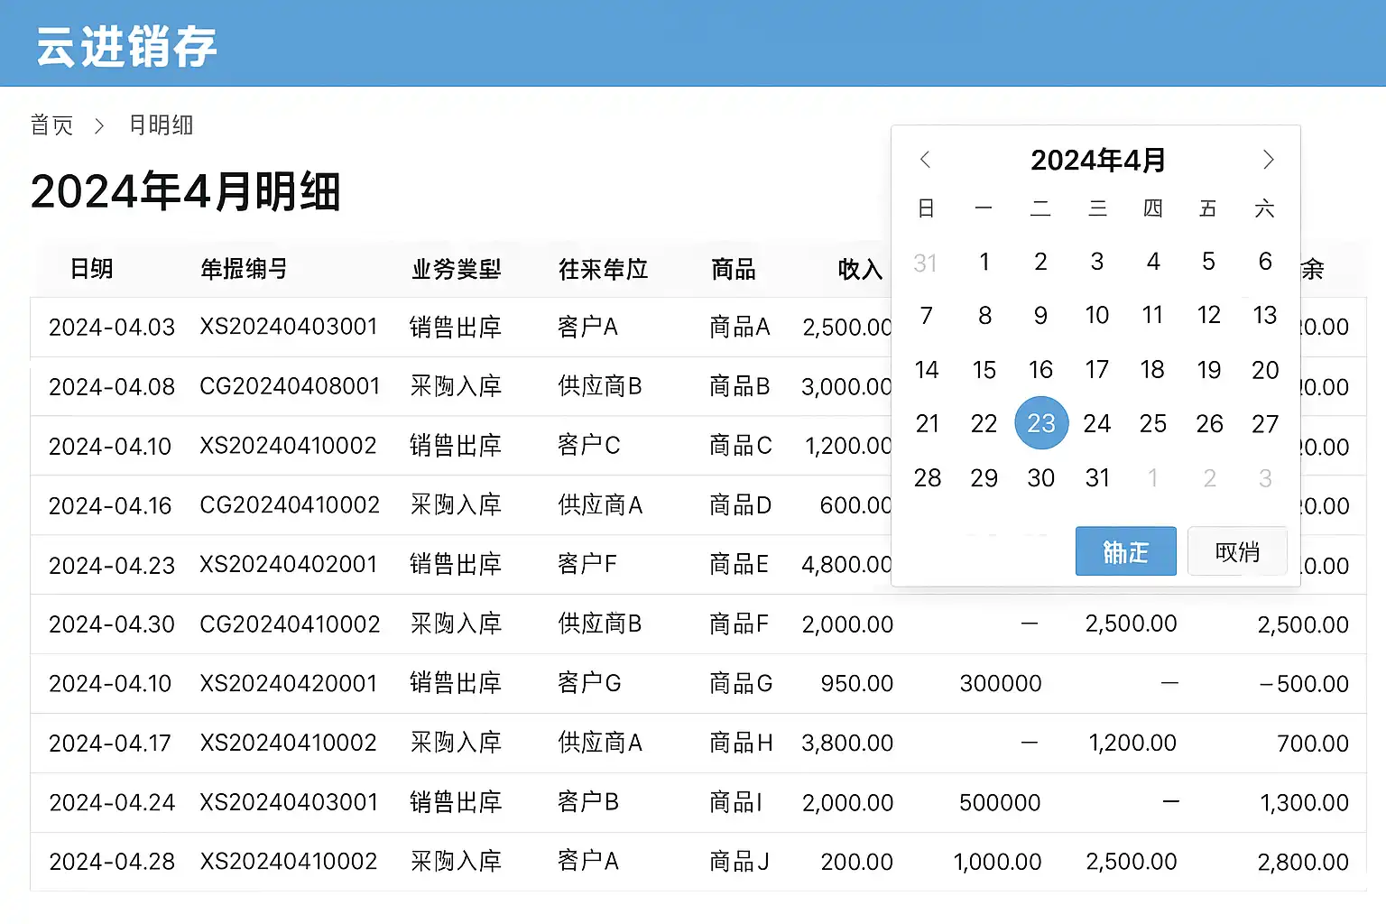This screenshot has width=1386, height=924.
Task: Open document number XS20240403001 in first row
Action: click(x=288, y=327)
